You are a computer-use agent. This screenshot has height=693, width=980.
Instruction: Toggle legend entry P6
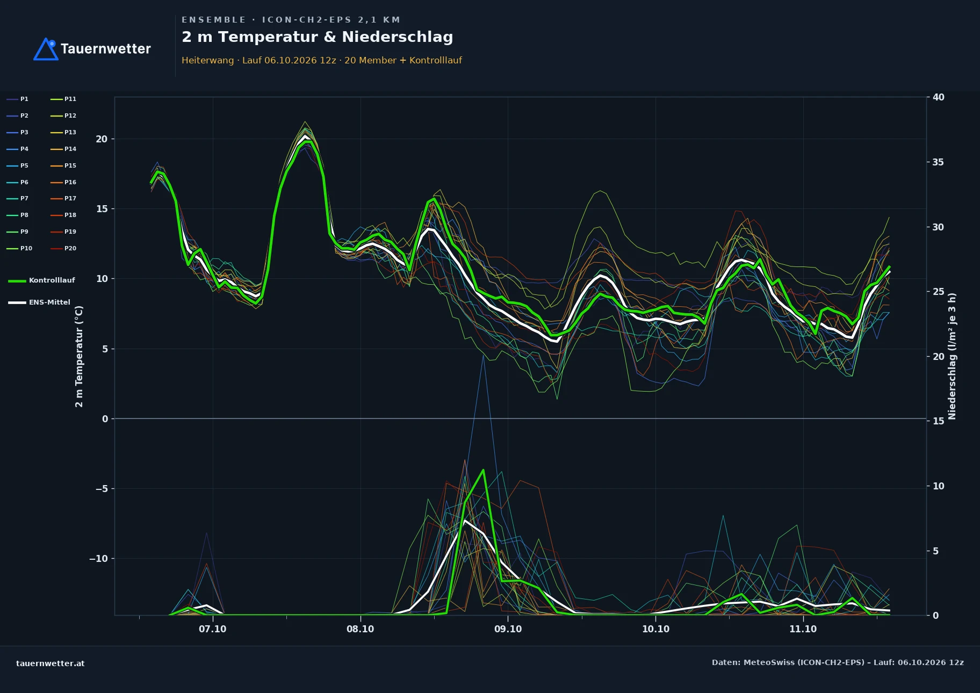(x=17, y=182)
